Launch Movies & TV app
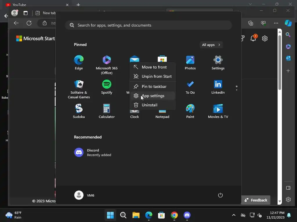The height and width of the screenshot is (222, 297). click(x=218, y=111)
